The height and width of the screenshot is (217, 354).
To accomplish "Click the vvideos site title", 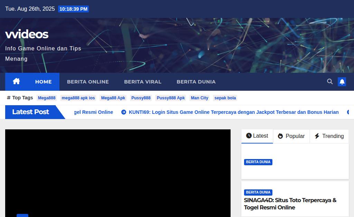I will (x=27, y=34).
